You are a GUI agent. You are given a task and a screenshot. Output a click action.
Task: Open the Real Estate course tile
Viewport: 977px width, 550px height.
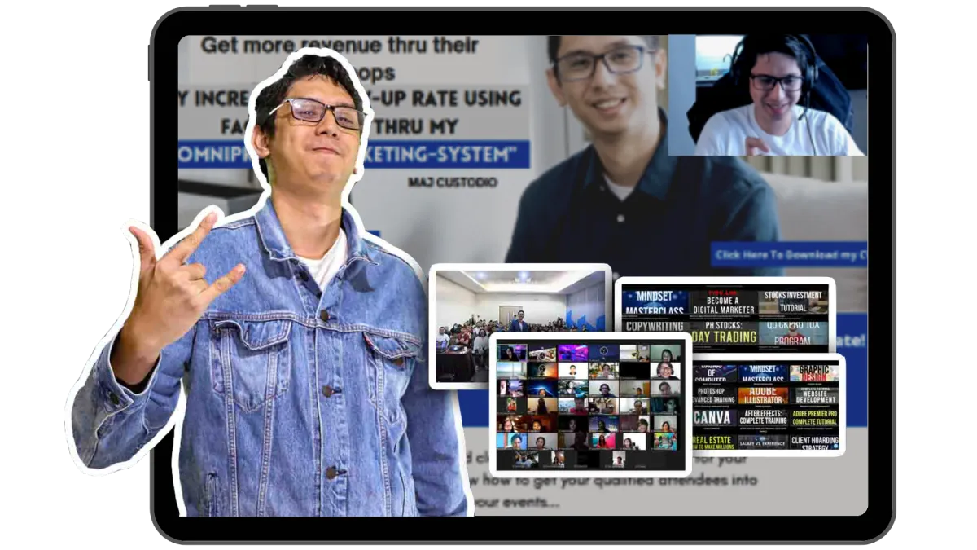714,442
